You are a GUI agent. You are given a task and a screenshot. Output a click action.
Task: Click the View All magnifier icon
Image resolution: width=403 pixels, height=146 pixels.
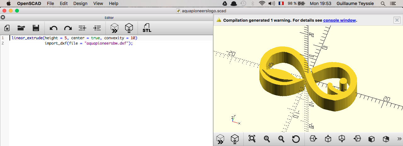coord(252,139)
